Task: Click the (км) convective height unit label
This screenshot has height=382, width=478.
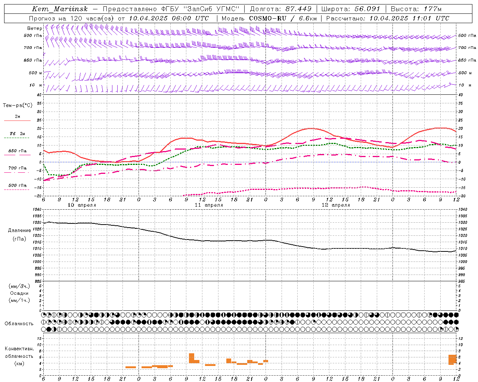Action: (19, 363)
